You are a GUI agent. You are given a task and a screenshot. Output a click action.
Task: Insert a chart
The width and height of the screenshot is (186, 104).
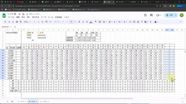pyautogui.click(x=138, y=22)
